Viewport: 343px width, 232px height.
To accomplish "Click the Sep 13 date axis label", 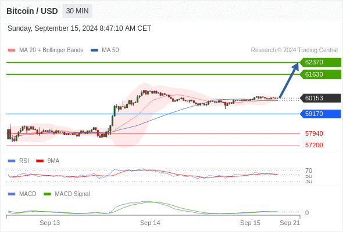I will [x=49, y=223].
